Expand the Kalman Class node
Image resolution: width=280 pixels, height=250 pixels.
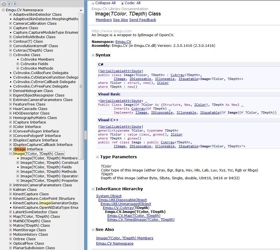tap(11, 190)
